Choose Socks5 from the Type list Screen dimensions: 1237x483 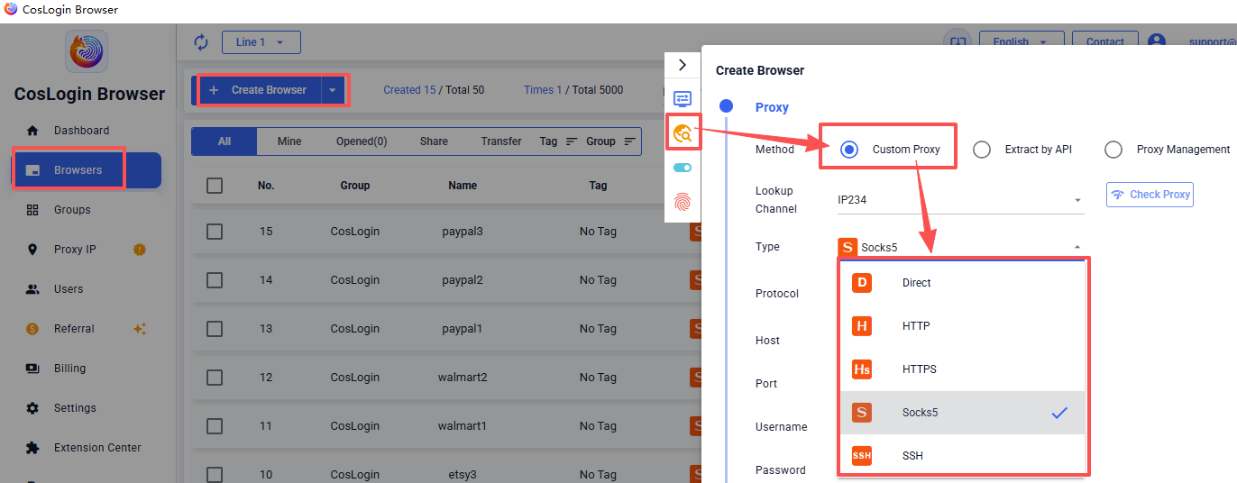click(962, 413)
